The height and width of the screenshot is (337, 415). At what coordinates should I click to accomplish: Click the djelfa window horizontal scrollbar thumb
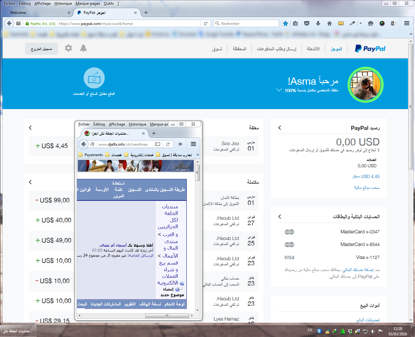point(167,316)
